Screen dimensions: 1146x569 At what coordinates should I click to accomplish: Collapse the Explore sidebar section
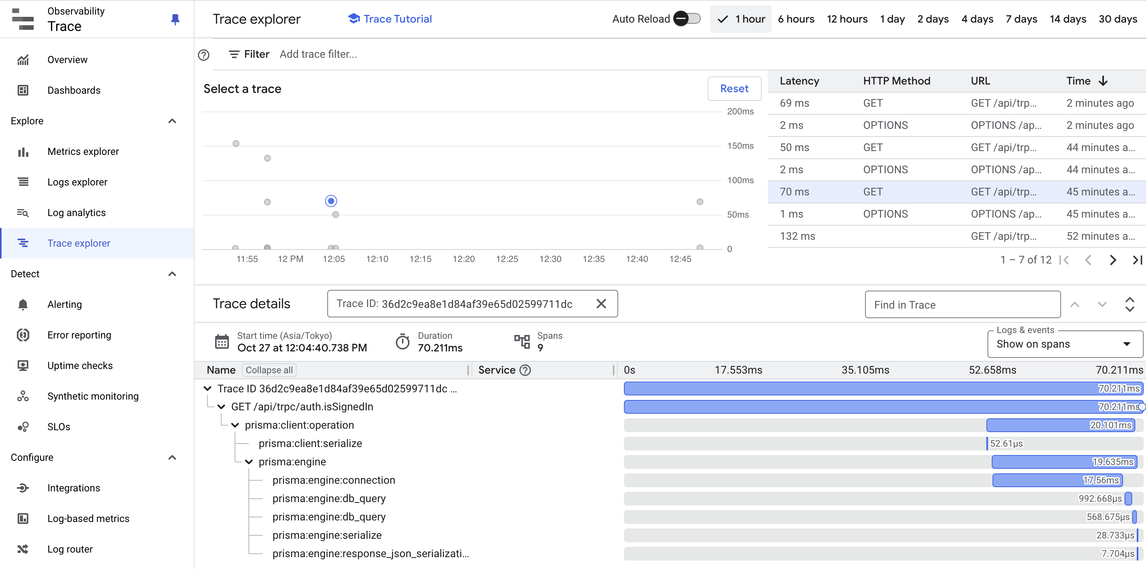tap(172, 121)
